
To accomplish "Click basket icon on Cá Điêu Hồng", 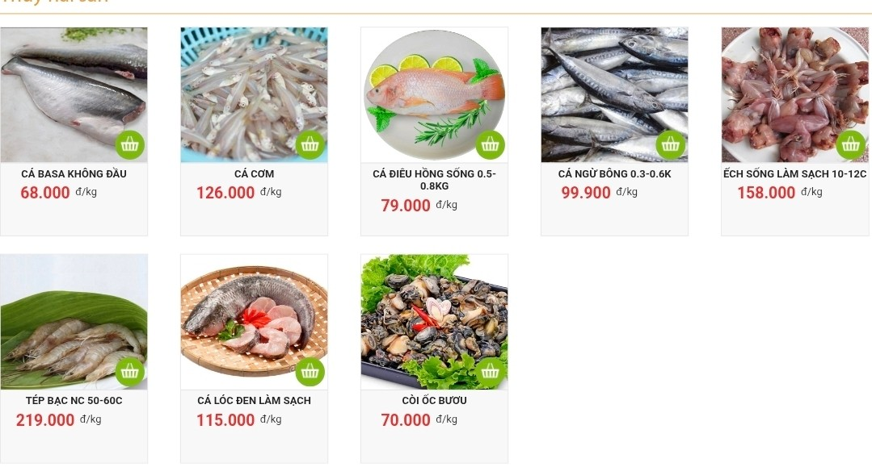I will (x=490, y=145).
